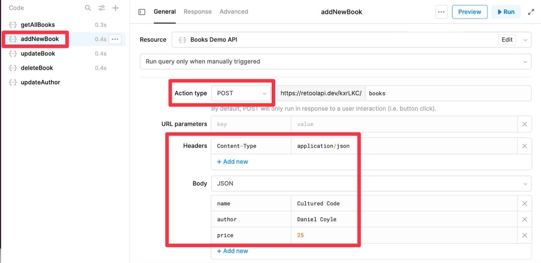
Task: Open the ellipsis menu on addNewBook row
Action: 115,39
